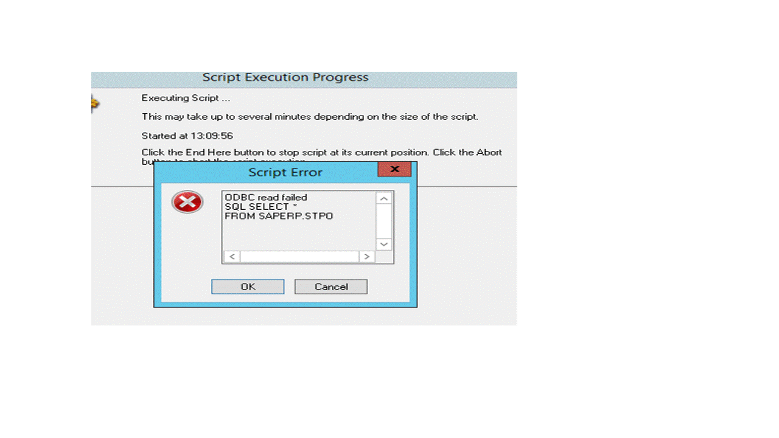The width and height of the screenshot is (779, 438).
Task: Close the Script Error dialog with X
Action: click(394, 169)
